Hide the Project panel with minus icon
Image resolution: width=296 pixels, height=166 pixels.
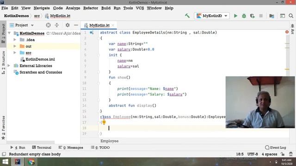pyautogui.click(x=76, y=25)
